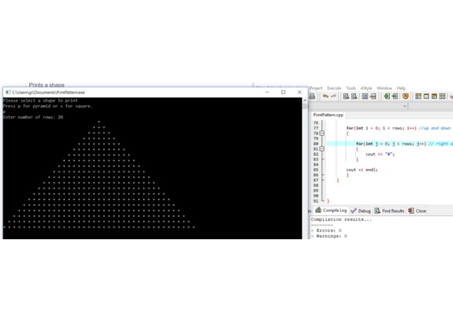453x322 pixels.
Task: Close the PrintPattern.exe console window
Action: pos(299,92)
